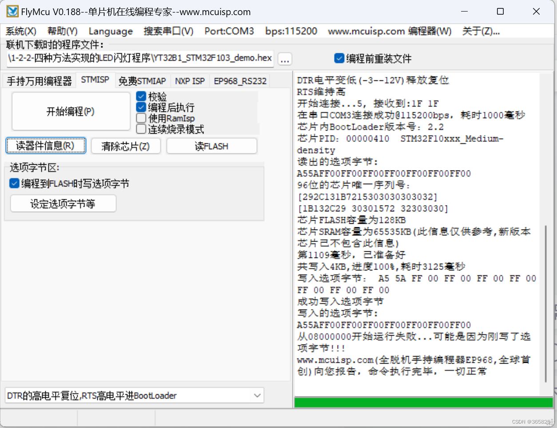This screenshot has width=557, height=428.
Task: Click the FlyMcu app icon in title bar
Action: (12, 12)
